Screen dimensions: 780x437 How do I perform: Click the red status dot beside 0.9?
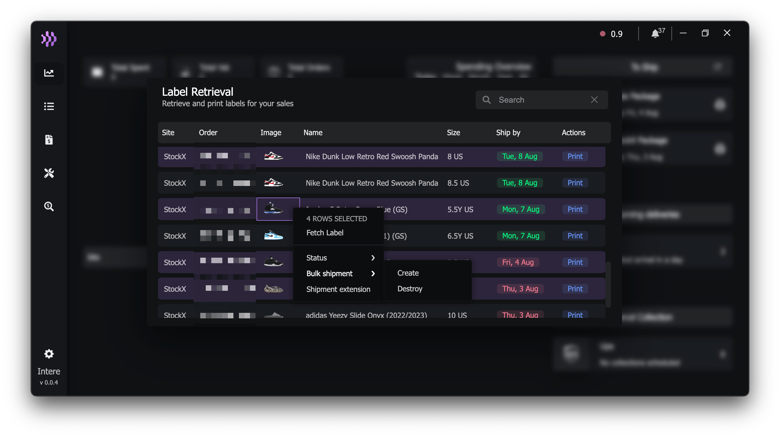point(603,34)
